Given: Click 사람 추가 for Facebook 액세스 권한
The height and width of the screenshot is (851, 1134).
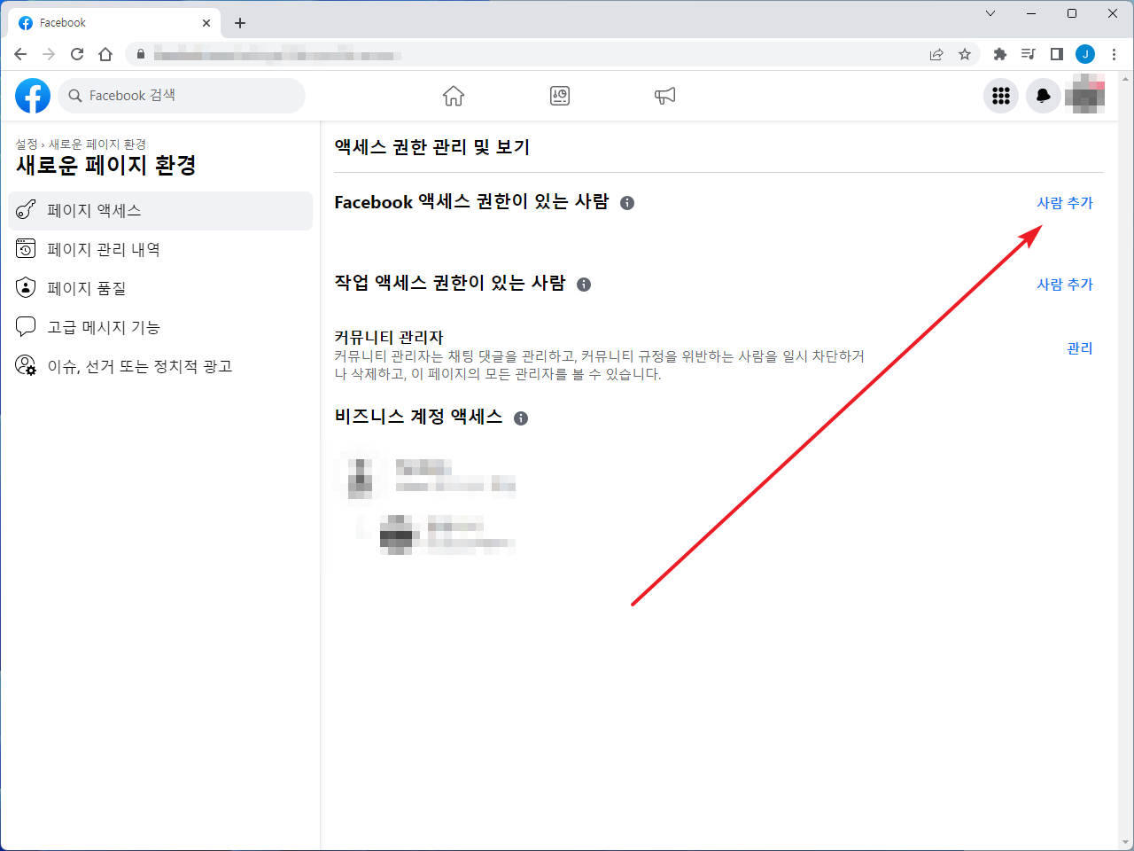Looking at the screenshot, I should (x=1065, y=203).
